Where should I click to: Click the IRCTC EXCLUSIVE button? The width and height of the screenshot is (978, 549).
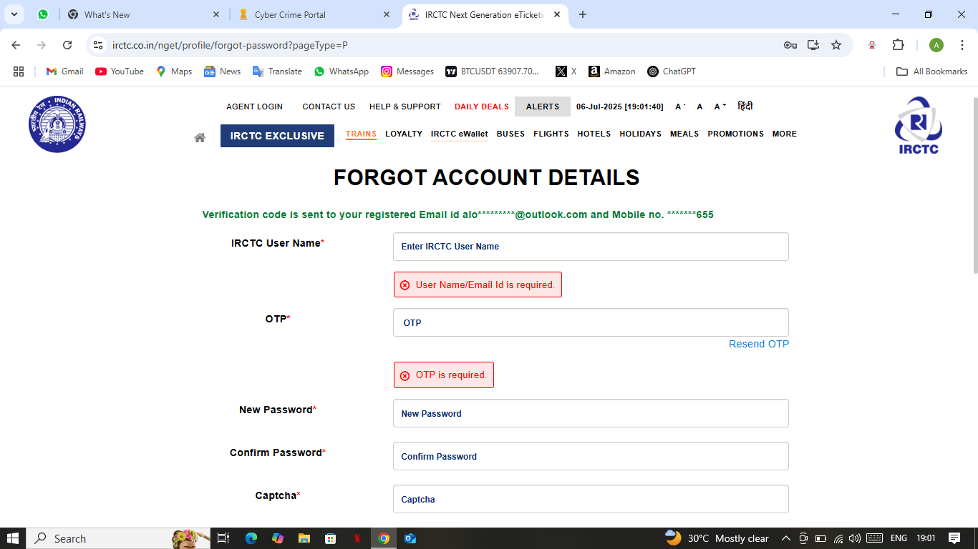pos(277,136)
